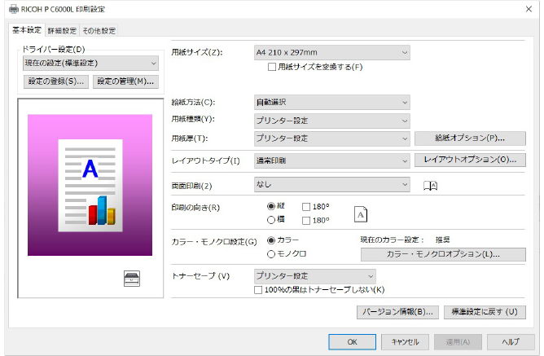Click the printer icon in the title bar
Viewport: 544px width, 356px height.
click(11, 8)
